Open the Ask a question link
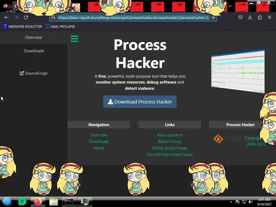The height and width of the screenshot is (207, 276). tap(170, 135)
